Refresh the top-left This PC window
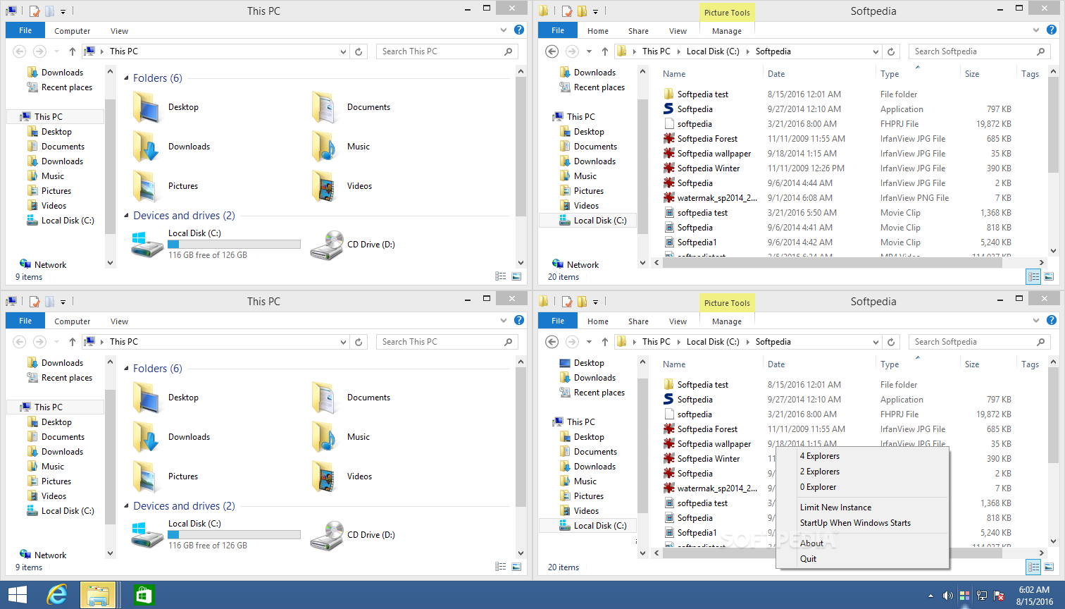This screenshot has height=609, width=1065. click(359, 51)
